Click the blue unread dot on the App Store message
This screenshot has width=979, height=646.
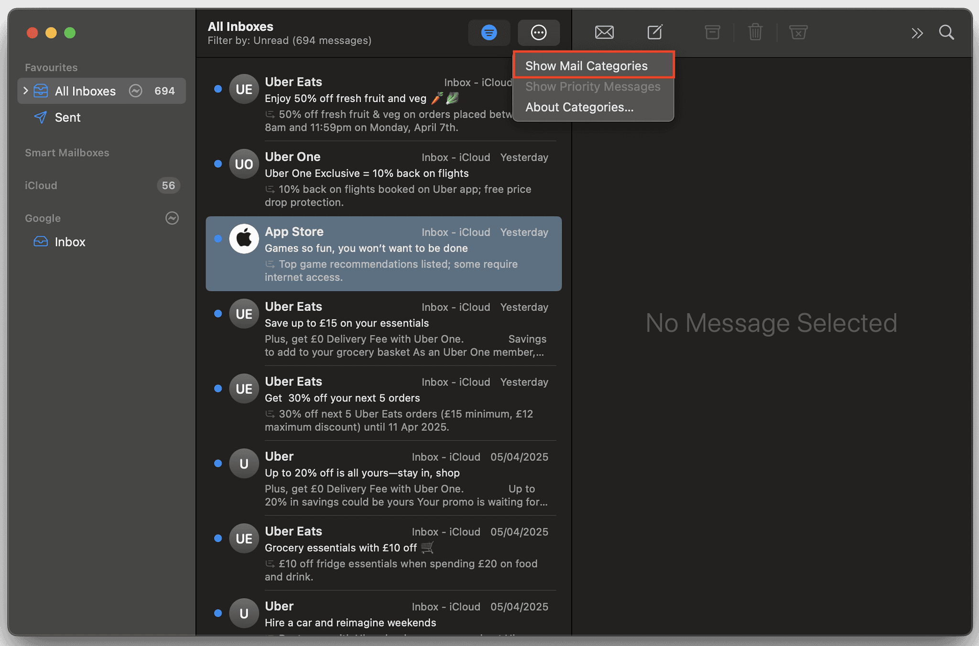pos(218,238)
